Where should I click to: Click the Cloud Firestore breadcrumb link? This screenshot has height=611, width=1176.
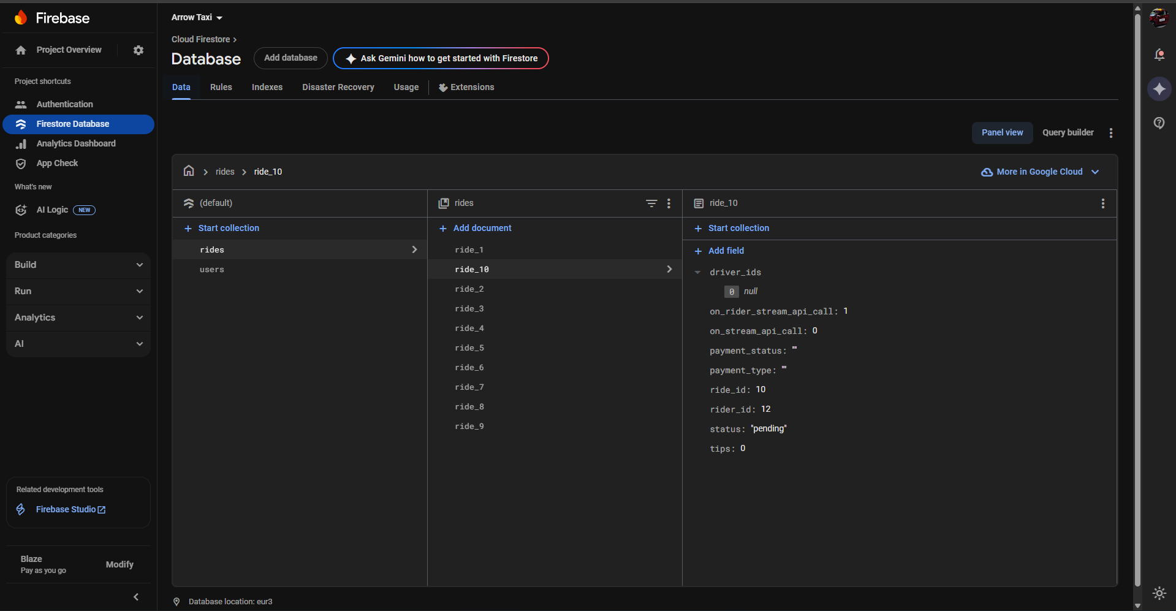tap(200, 40)
